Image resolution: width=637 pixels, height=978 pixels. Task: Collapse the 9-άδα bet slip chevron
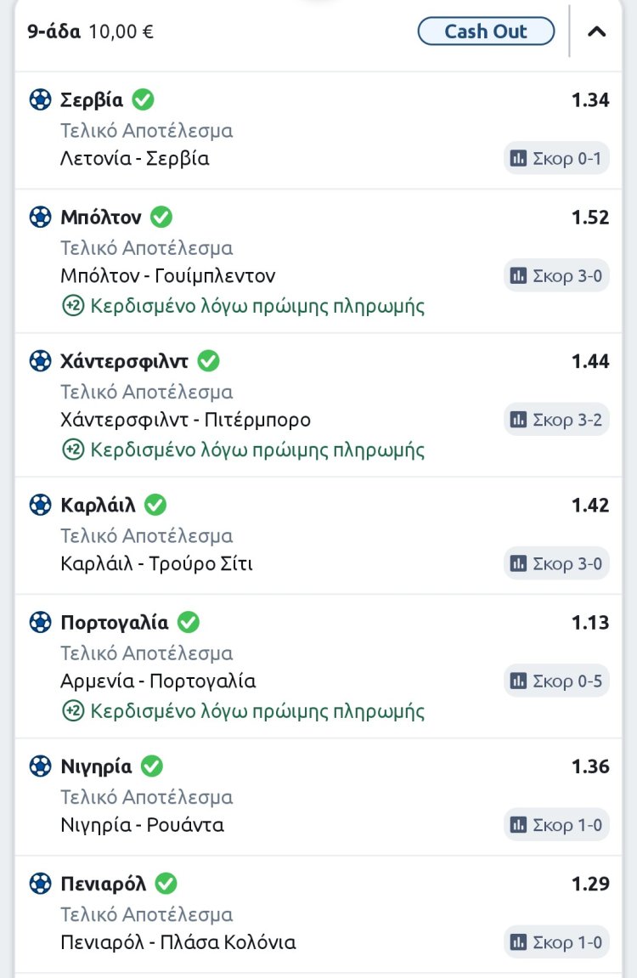[x=597, y=32]
